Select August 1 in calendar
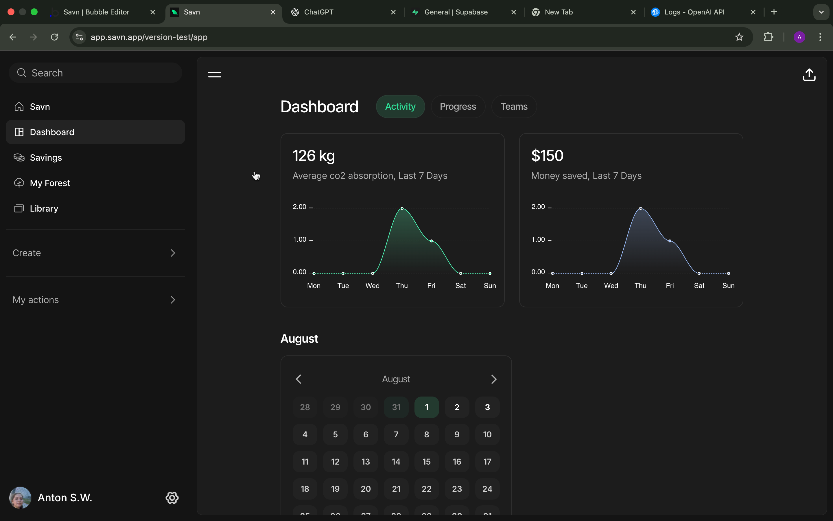Viewport: 833px width, 521px height. pyautogui.click(x=427, y=407)
